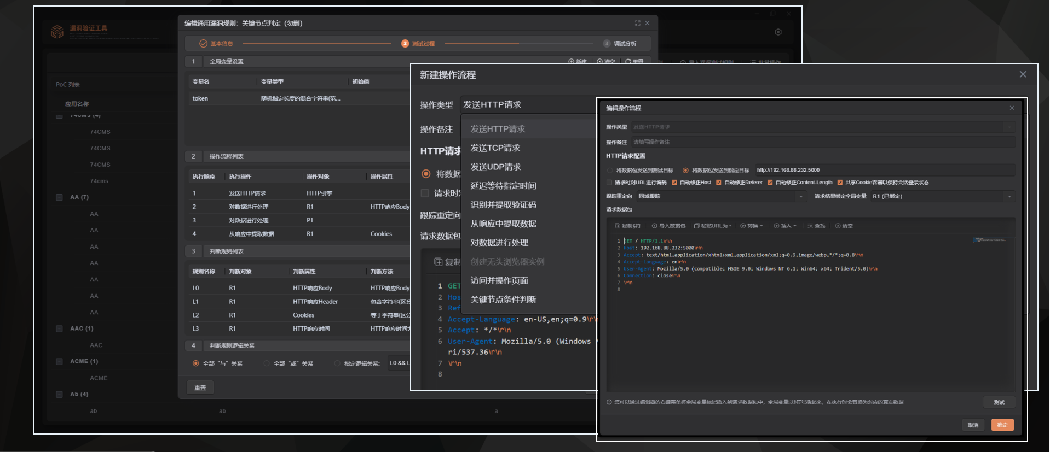Go to the 调试分析 step
The width and height of the screenshot is (1050, 452).
620,43
